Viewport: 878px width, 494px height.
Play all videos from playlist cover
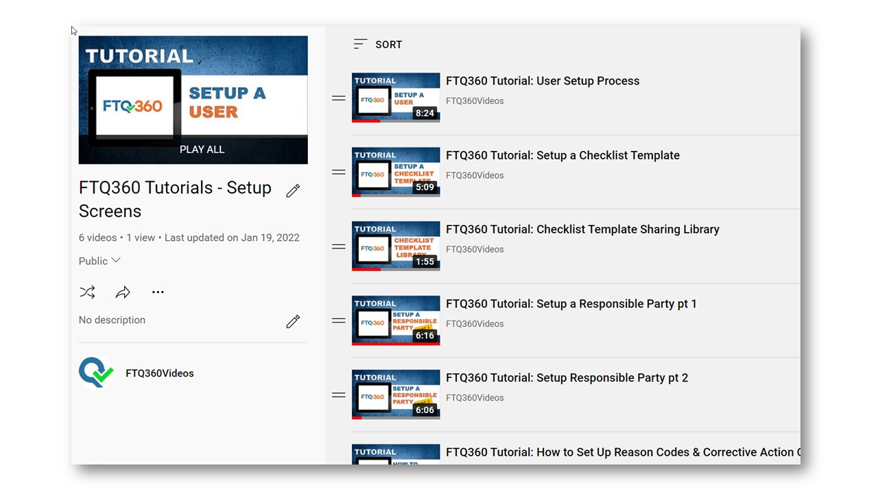193,99
